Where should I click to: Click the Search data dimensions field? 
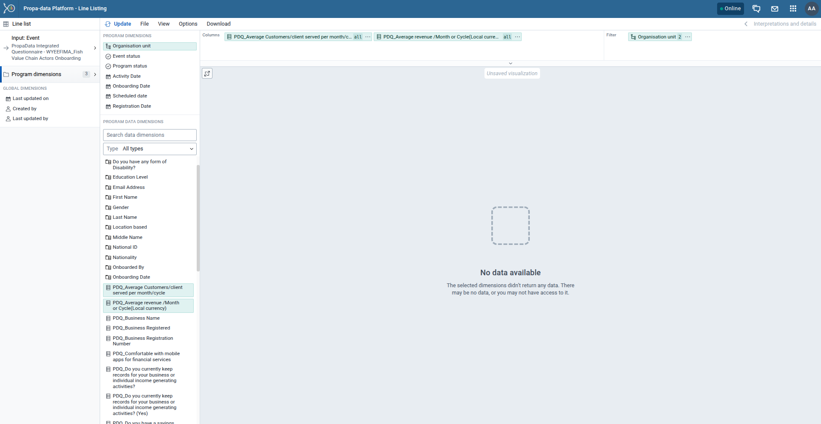tap(150, 135)
